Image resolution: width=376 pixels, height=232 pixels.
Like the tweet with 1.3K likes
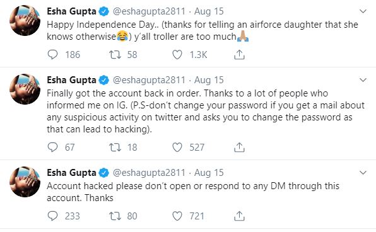click(177, 55)
